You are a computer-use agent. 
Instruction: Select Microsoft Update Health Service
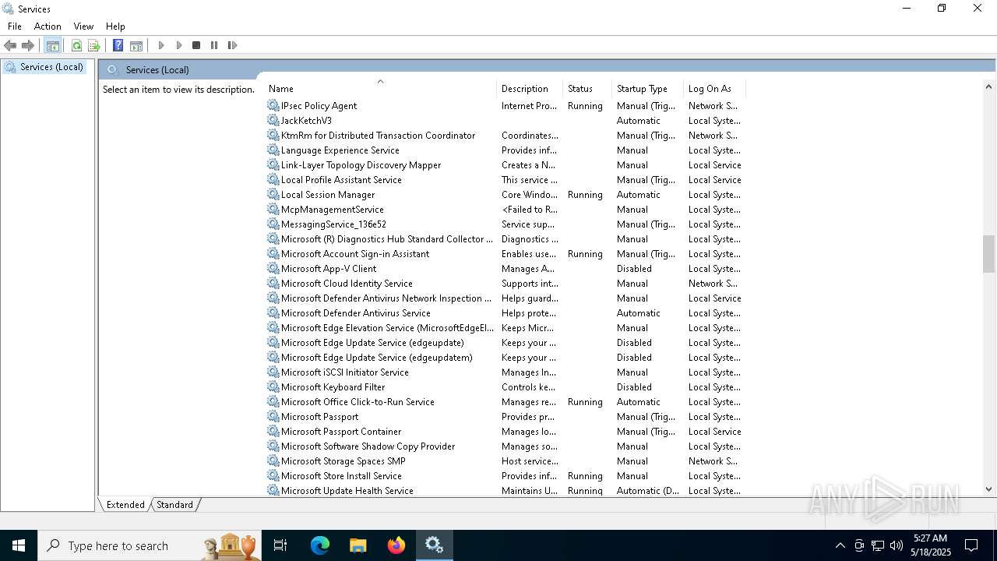505,491
